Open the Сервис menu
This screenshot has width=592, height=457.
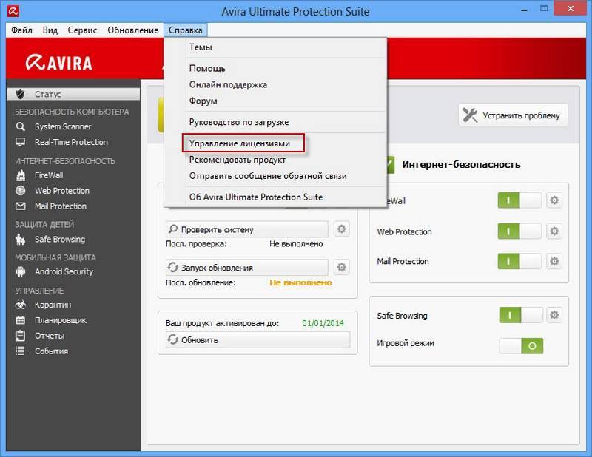pos(82,30)
